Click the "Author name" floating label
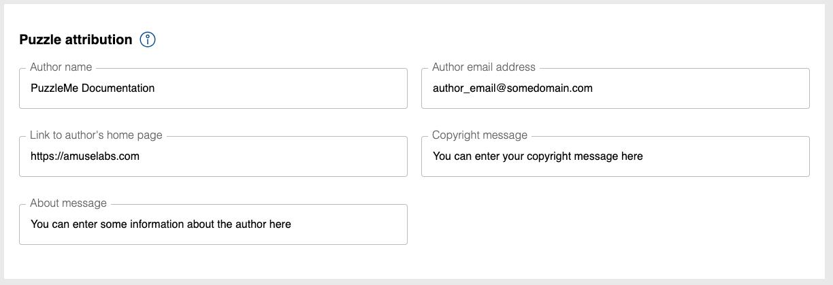 [x=61, y=67]
